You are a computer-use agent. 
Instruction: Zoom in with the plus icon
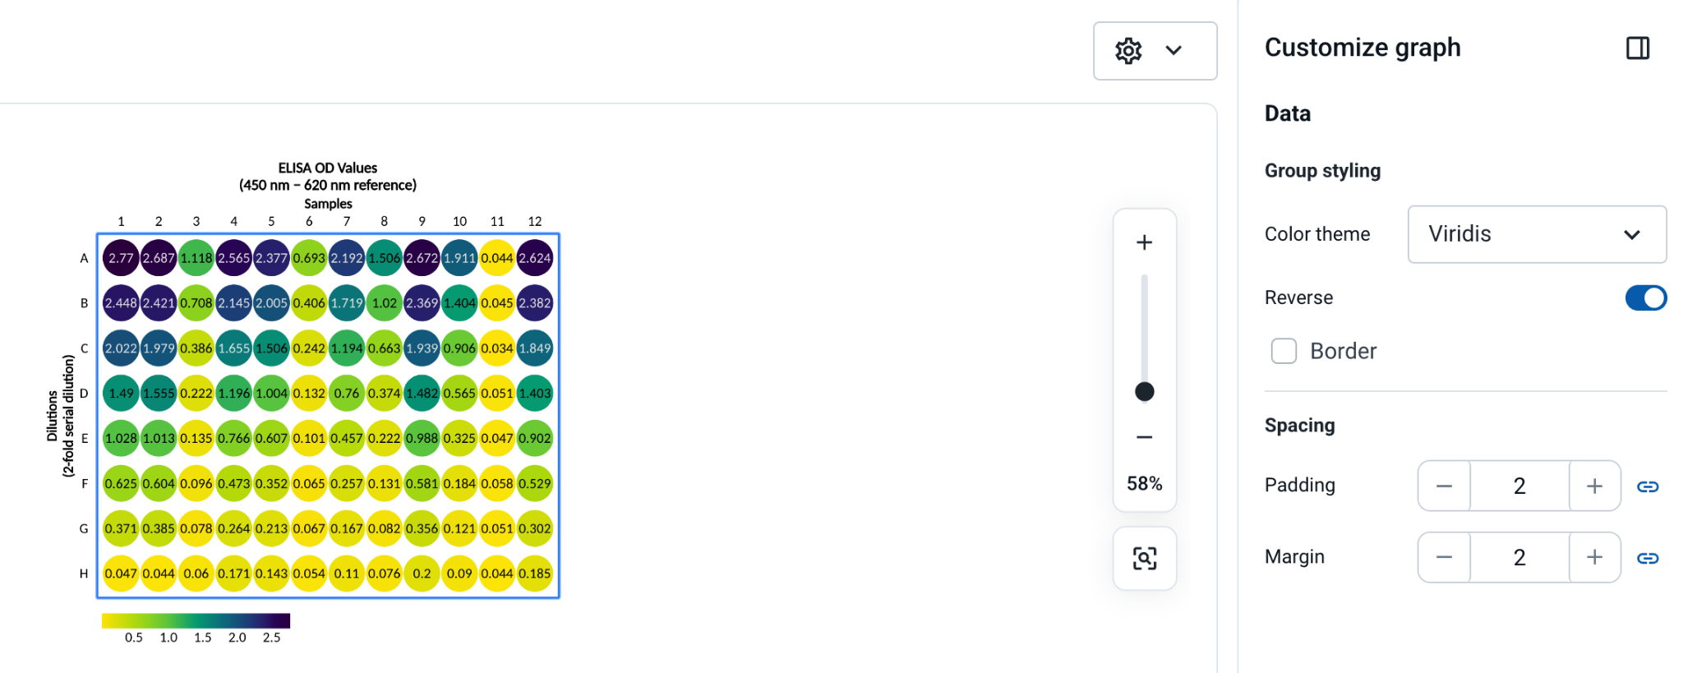pos(1144,242)
